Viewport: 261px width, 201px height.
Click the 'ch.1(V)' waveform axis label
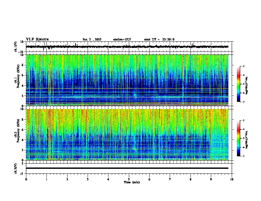[16, 47]
